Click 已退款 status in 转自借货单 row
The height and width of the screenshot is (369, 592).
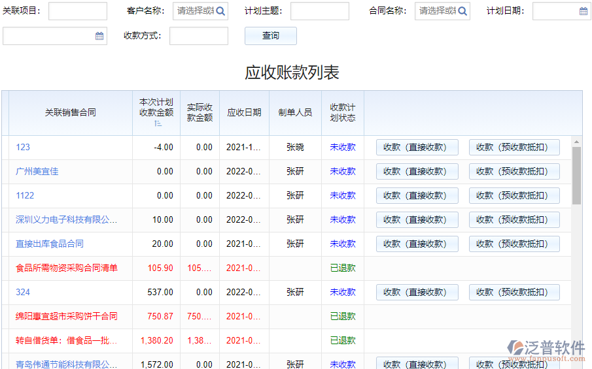click(343, 340)
